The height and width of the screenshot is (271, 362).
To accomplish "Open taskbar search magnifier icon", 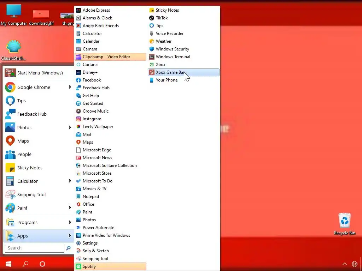I will click(25, 264).
